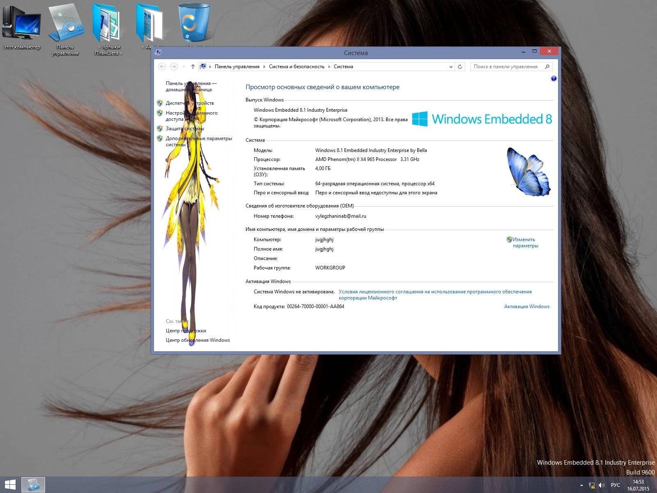Click the Control Panel taskbar button

(33, 485)
